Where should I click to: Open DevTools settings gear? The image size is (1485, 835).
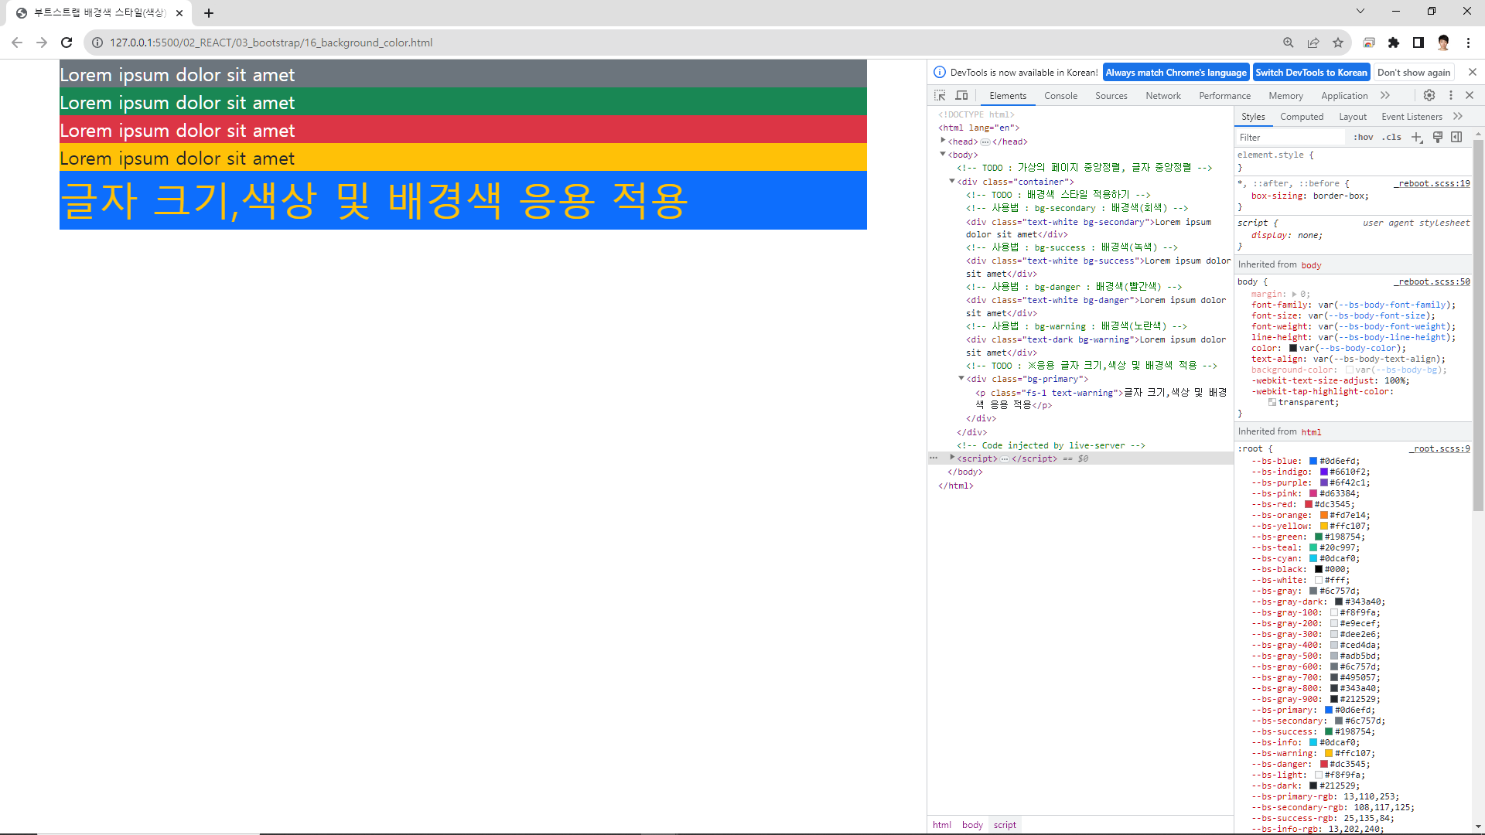coord(1429,95)
